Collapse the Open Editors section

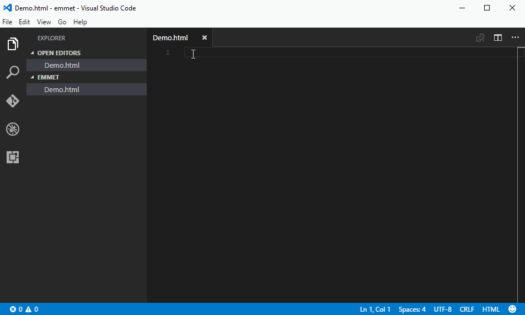pyautogui.click(x=58, y=53)
